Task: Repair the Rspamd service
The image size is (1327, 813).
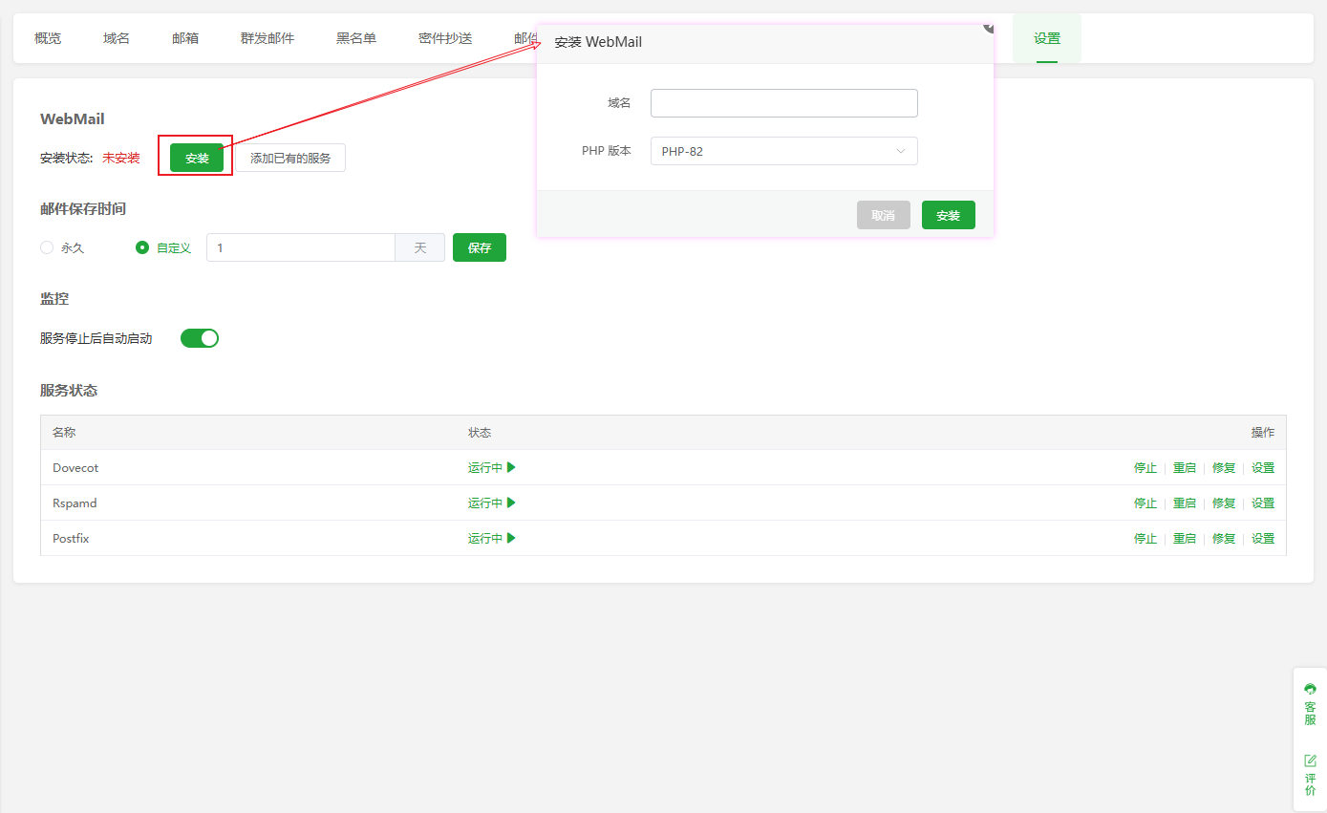Action: 1224,503
